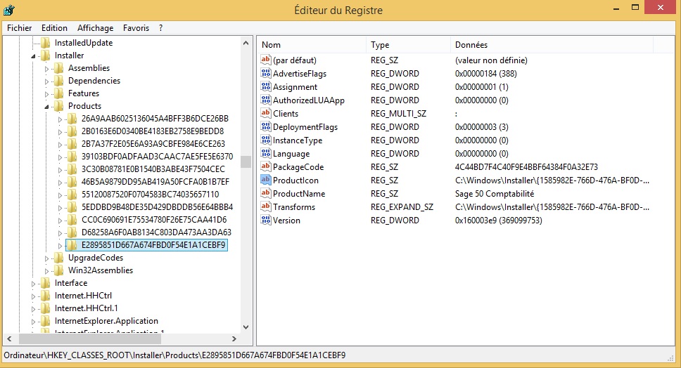Click the Registry Editor title bar icon

[x=10, y=10]
